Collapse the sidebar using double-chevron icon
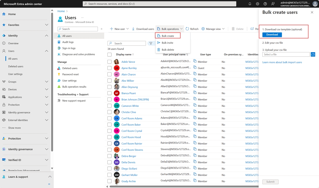The height and width of the screenshot is (188, 319). (49, 184)
